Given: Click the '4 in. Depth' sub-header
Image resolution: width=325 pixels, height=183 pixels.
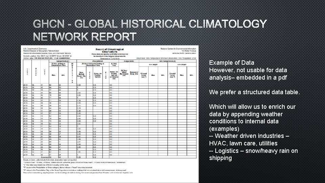Looking at the screenshot, I should click(153, 64).
